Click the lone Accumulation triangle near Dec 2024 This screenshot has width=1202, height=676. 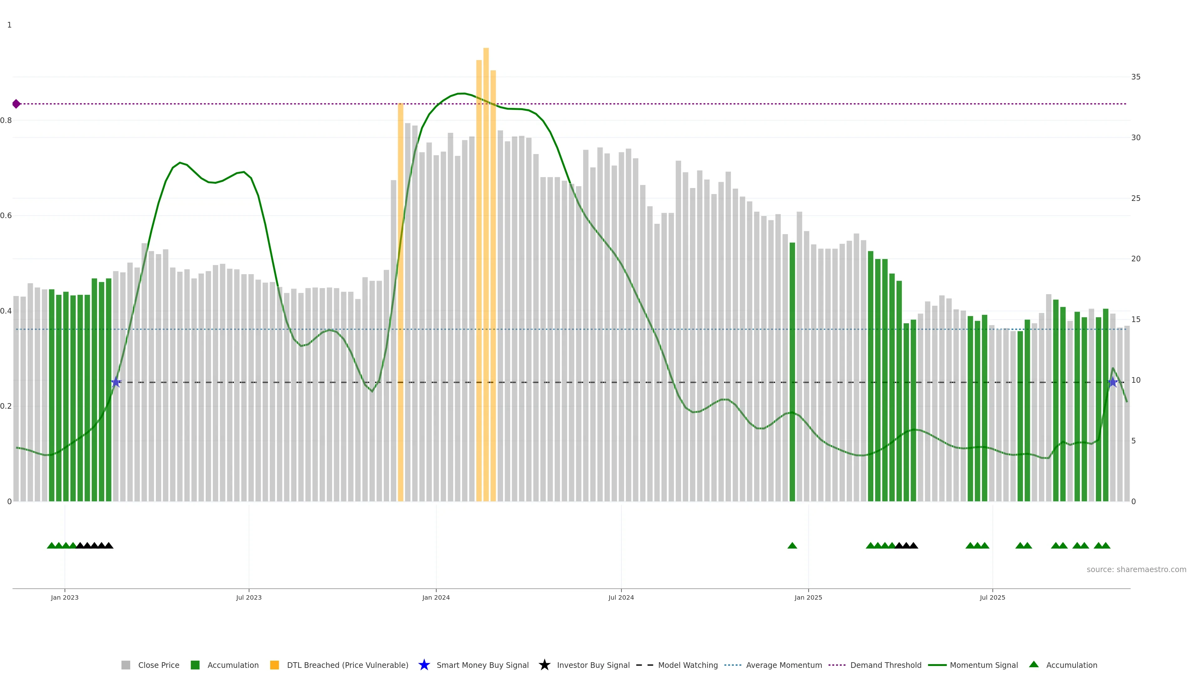pos(792,545)
